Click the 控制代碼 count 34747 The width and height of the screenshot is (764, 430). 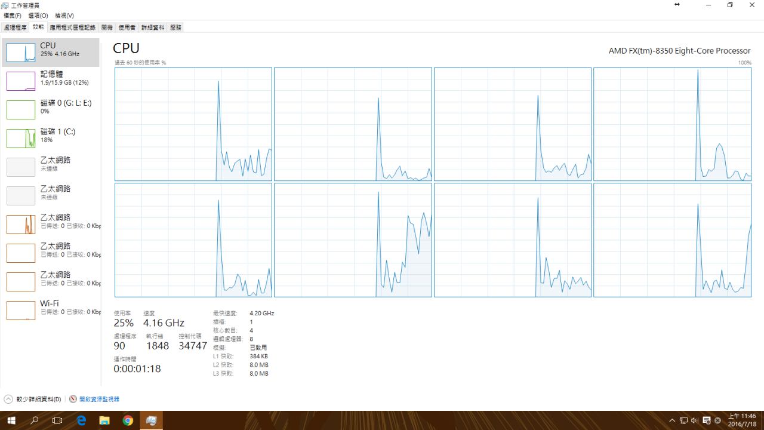(193, 346)
